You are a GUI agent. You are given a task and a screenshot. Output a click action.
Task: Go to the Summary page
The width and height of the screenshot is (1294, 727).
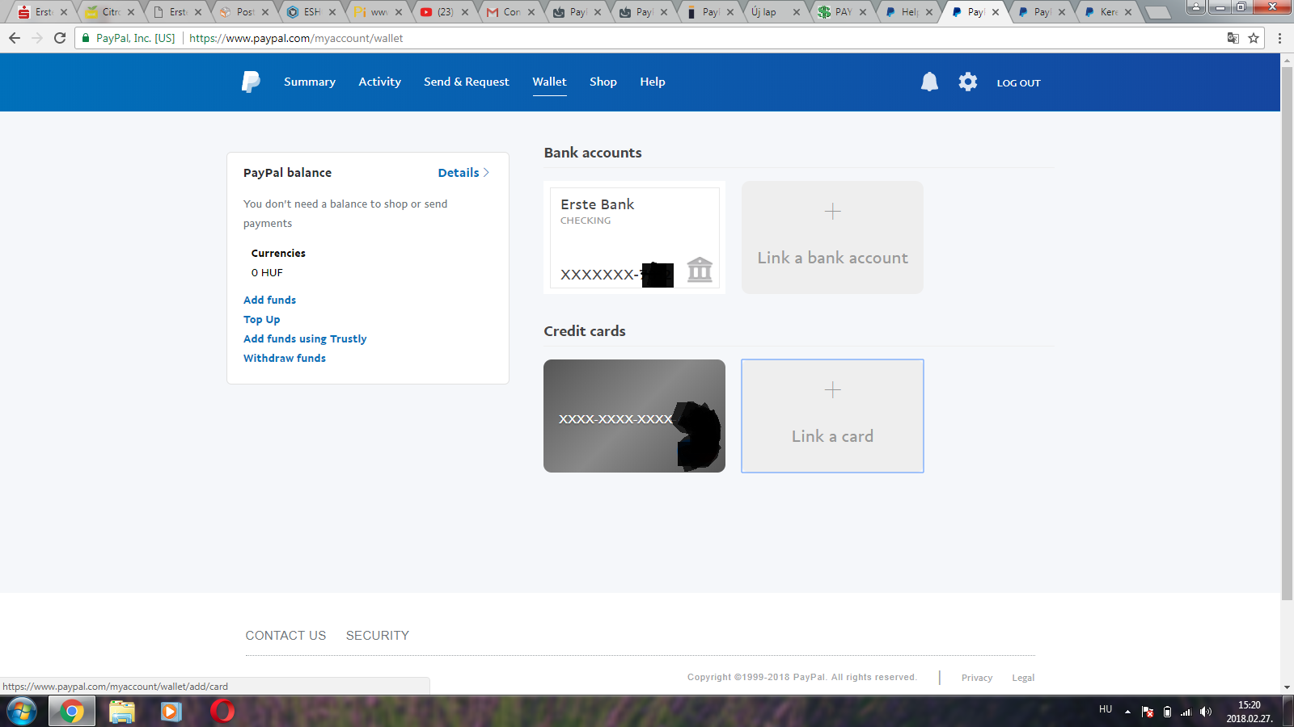click(310, 82)
